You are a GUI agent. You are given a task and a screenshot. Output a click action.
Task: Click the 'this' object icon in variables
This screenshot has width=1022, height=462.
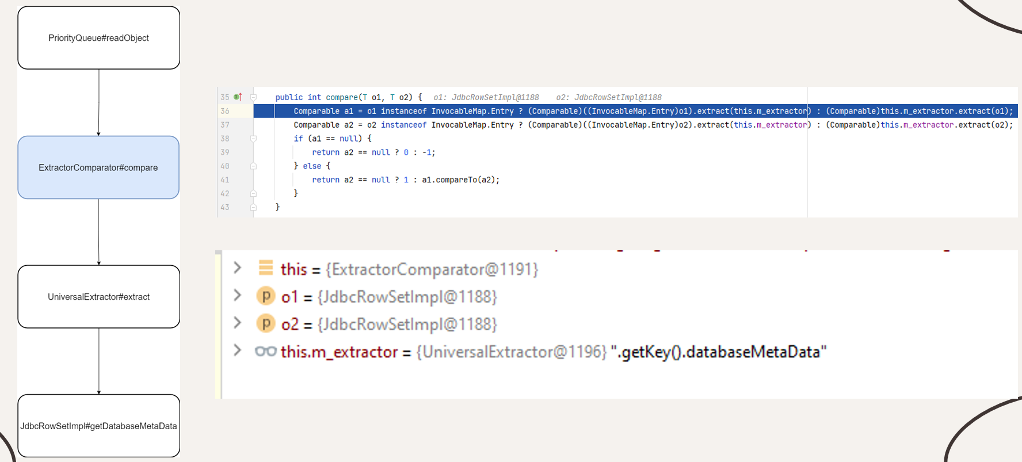tap(265, 268)
